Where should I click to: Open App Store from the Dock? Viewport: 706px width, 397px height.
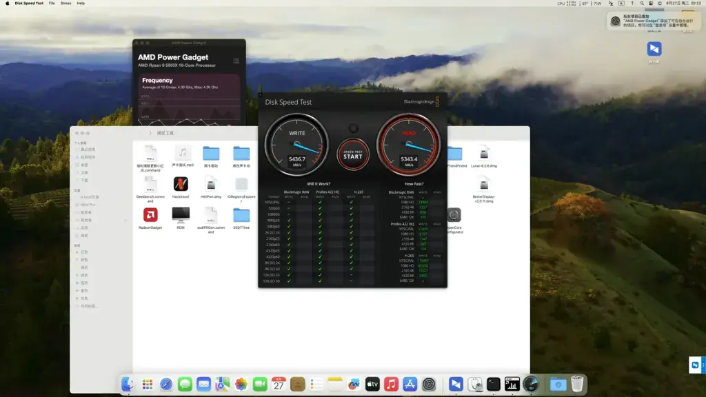pyautogui.click(x=410, y=384)
